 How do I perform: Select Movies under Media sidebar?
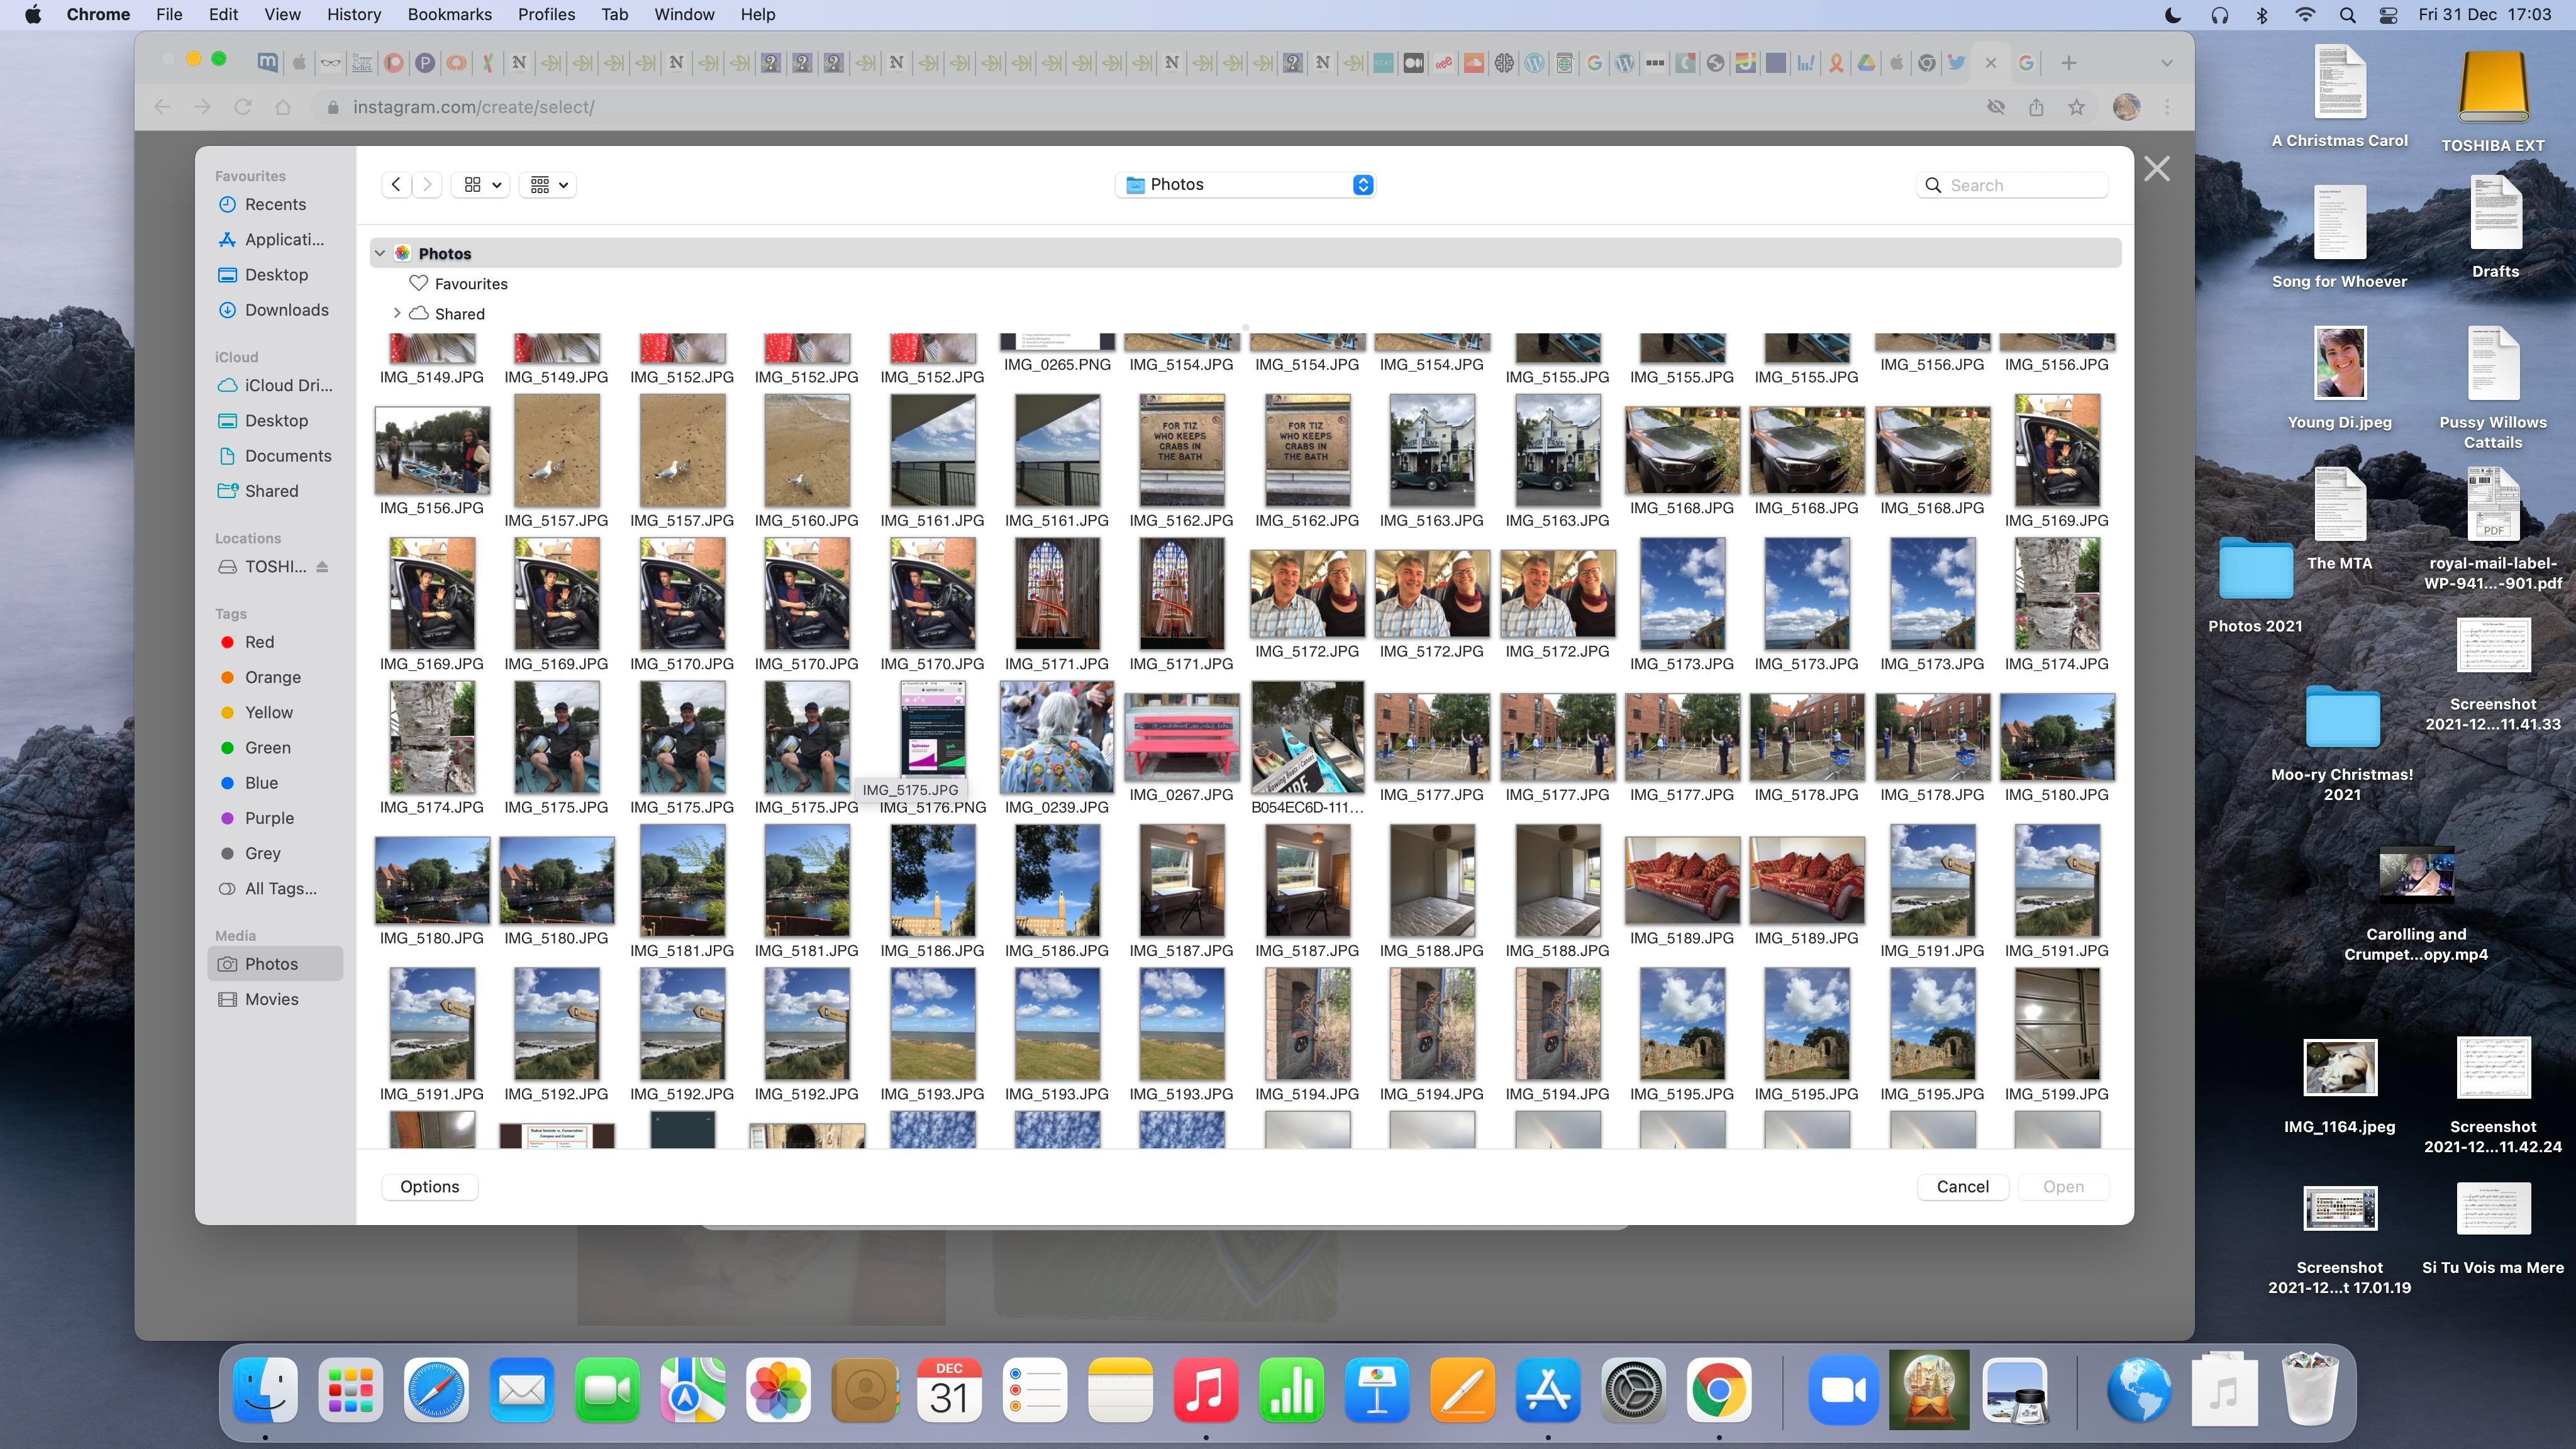tap(271, 999)
